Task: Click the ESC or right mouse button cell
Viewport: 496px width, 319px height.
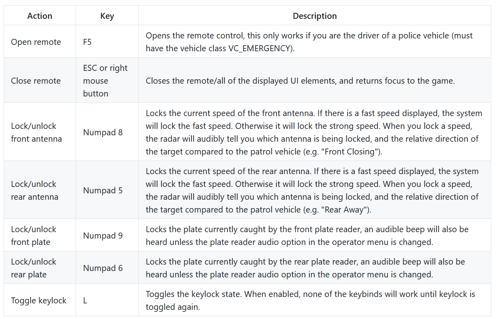Action: pyautogui.click(x=107, y=80)
